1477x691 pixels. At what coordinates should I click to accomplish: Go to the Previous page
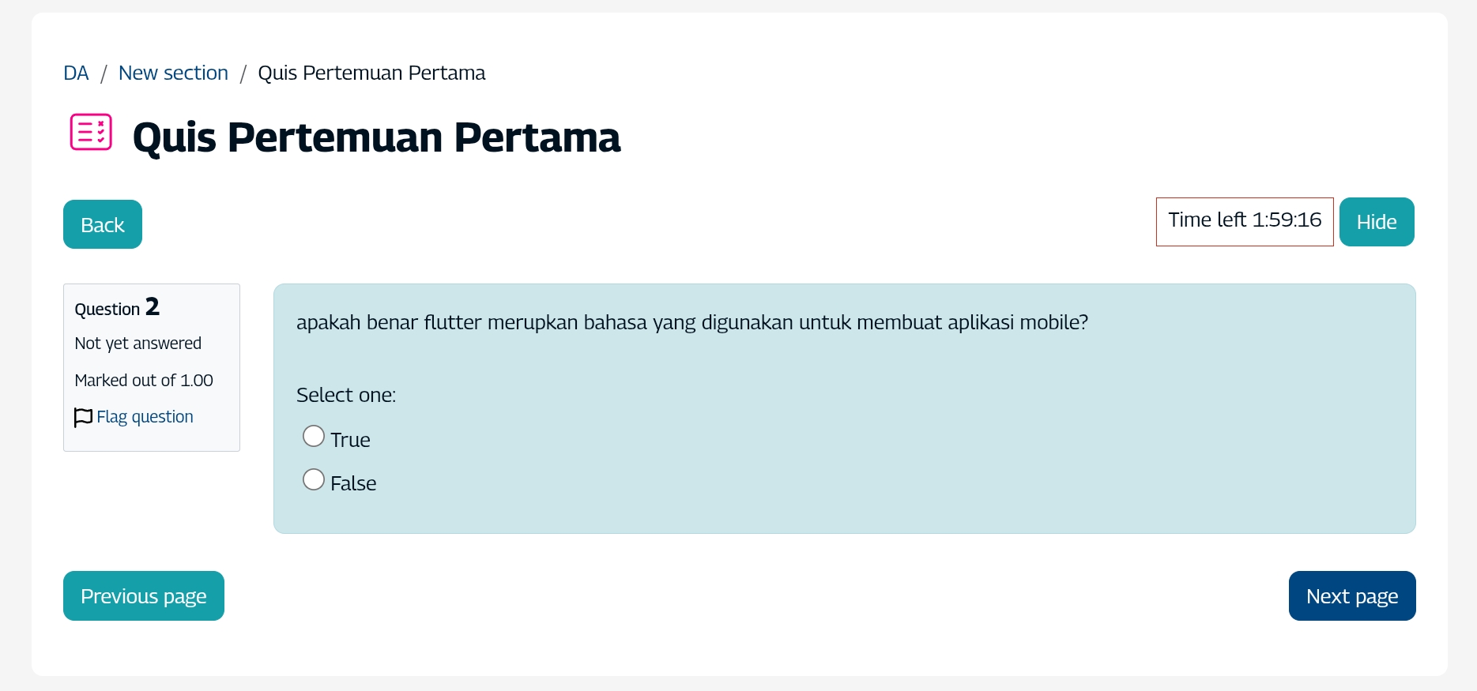144,596
